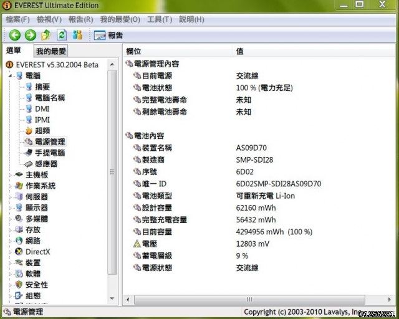Click the 值 column header
The image size is (399, 319).
click(x=314, y=51)
